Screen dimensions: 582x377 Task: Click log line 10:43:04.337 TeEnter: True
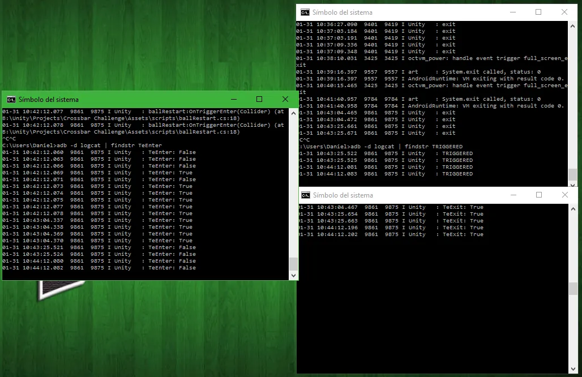(97, 220)
